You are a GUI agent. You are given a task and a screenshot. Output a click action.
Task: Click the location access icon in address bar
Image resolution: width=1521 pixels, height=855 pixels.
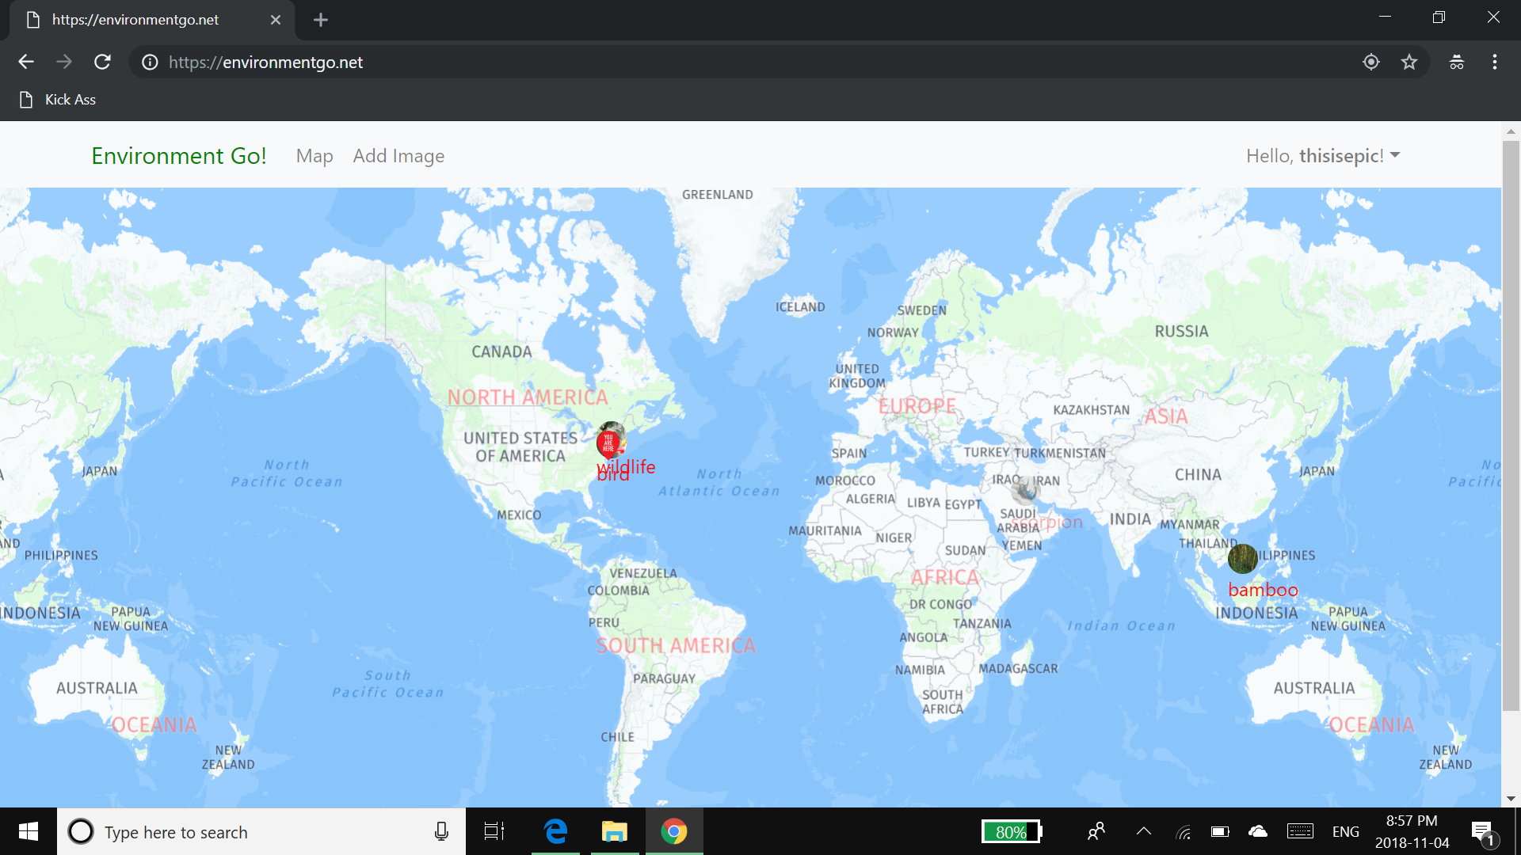[x=1371, y=62]
